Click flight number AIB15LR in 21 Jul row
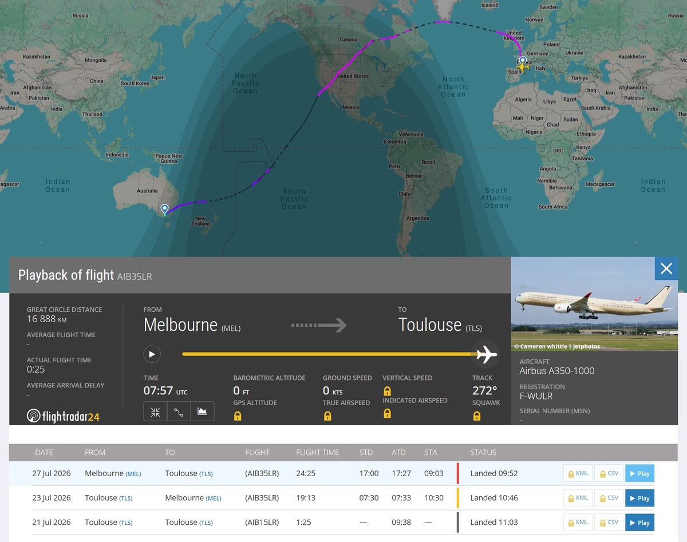 [262, 522]
